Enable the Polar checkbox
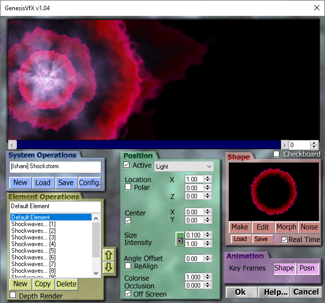 pyautogui.click(x=128, y=187)
